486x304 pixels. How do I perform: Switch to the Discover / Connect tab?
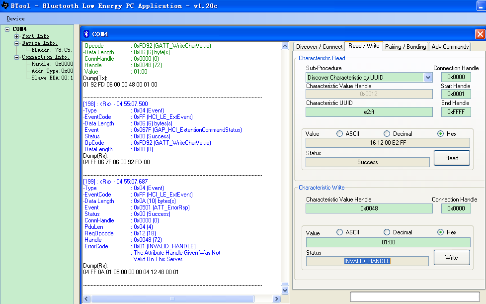click(319, 46)
